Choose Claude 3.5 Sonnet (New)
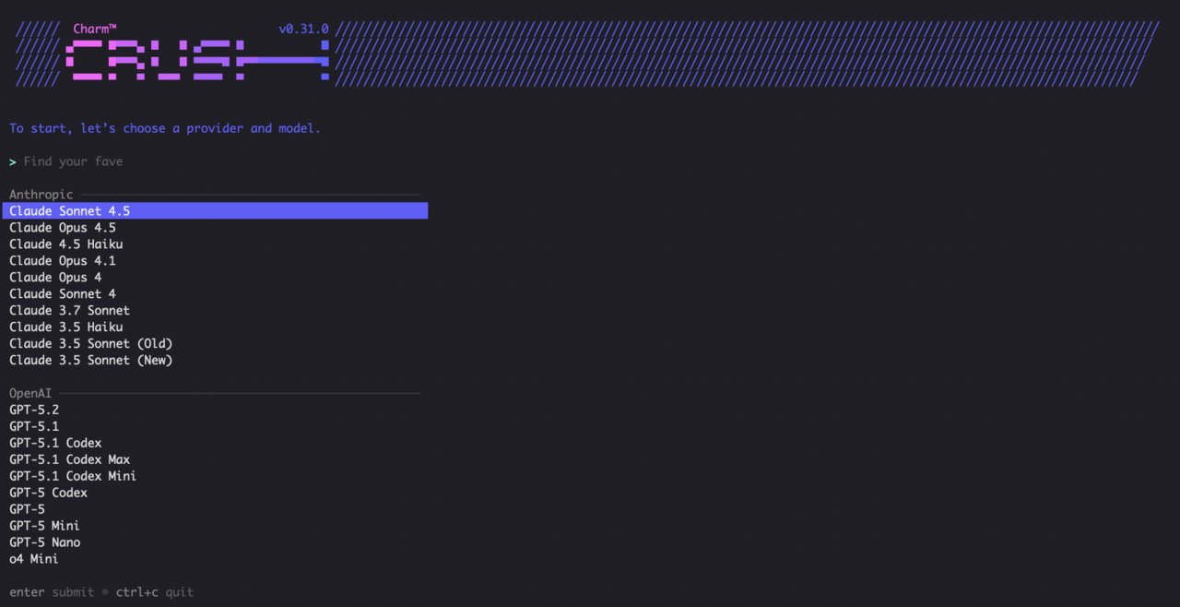1180x607 pixels. [91, 361]
